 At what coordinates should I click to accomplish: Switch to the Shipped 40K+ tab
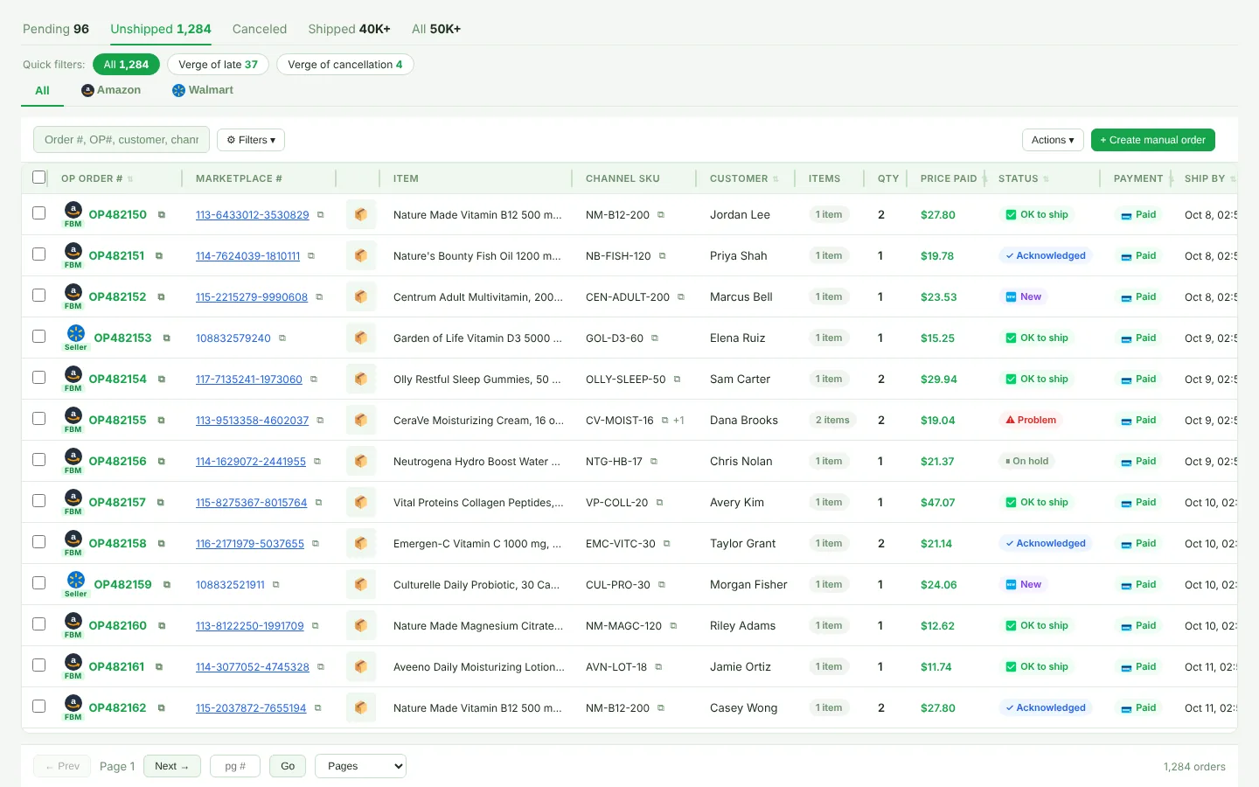click(x=349, y=29)
